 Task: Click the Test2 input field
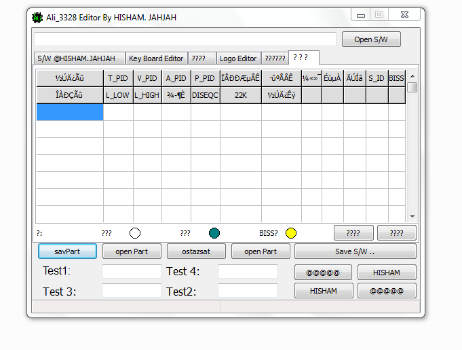[x=248, y=291]
